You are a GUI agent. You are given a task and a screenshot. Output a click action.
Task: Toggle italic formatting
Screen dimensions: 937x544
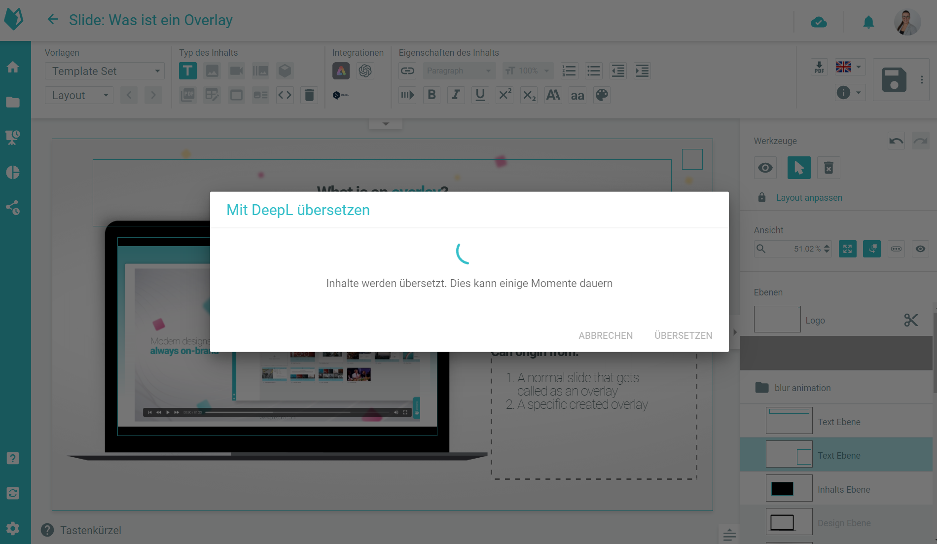point(456,95)
